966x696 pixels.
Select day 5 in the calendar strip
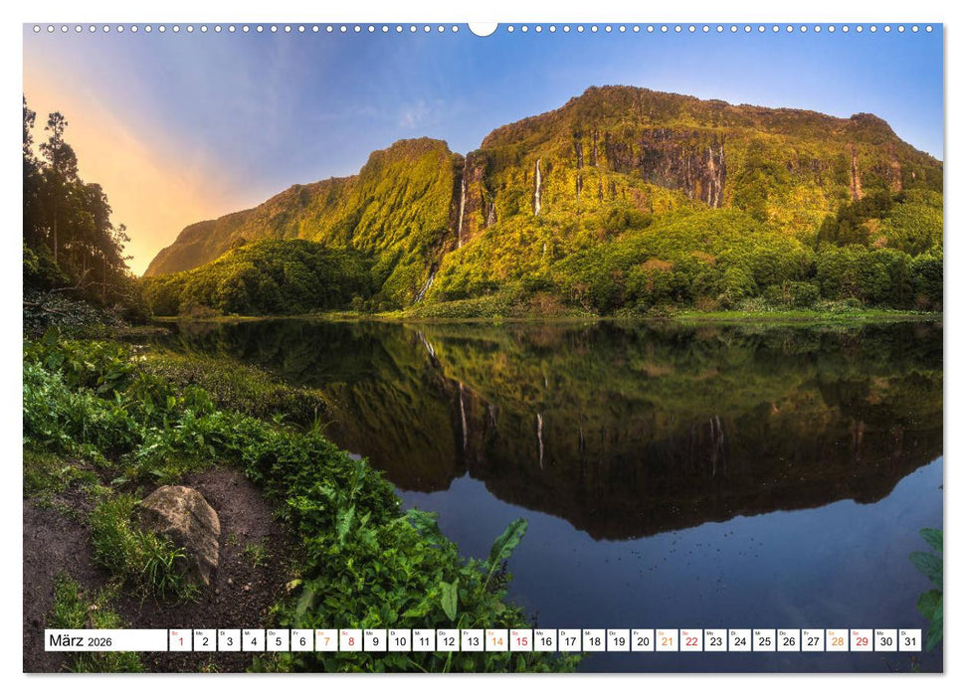pos(278,640)
